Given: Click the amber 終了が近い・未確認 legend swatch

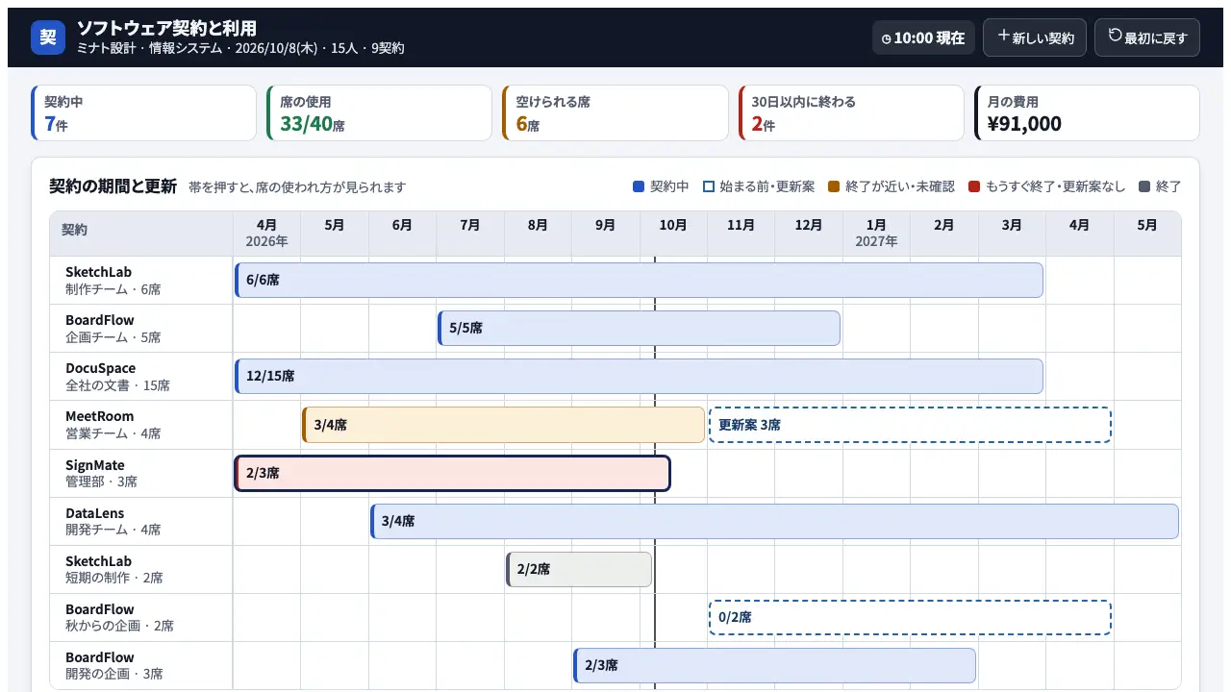Looking at the screenshot, I should pyautogui.click(x=834, y=186).
